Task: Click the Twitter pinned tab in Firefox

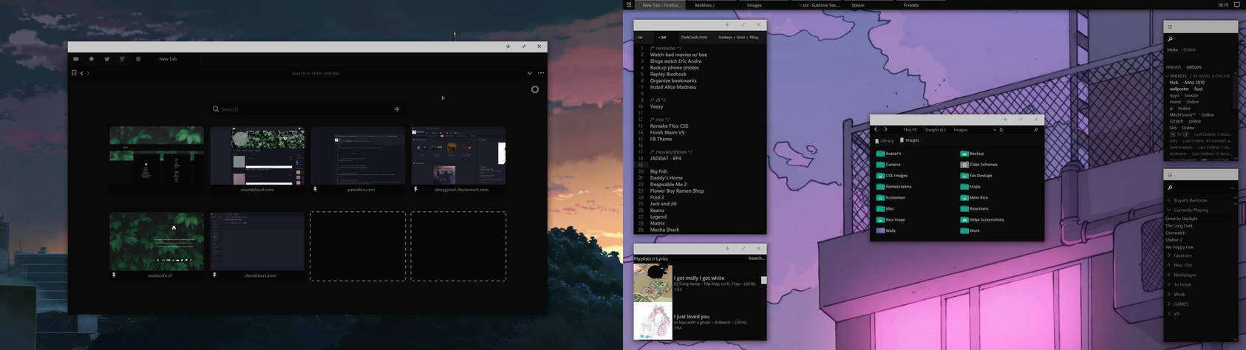Action: [x=107, y=59]
